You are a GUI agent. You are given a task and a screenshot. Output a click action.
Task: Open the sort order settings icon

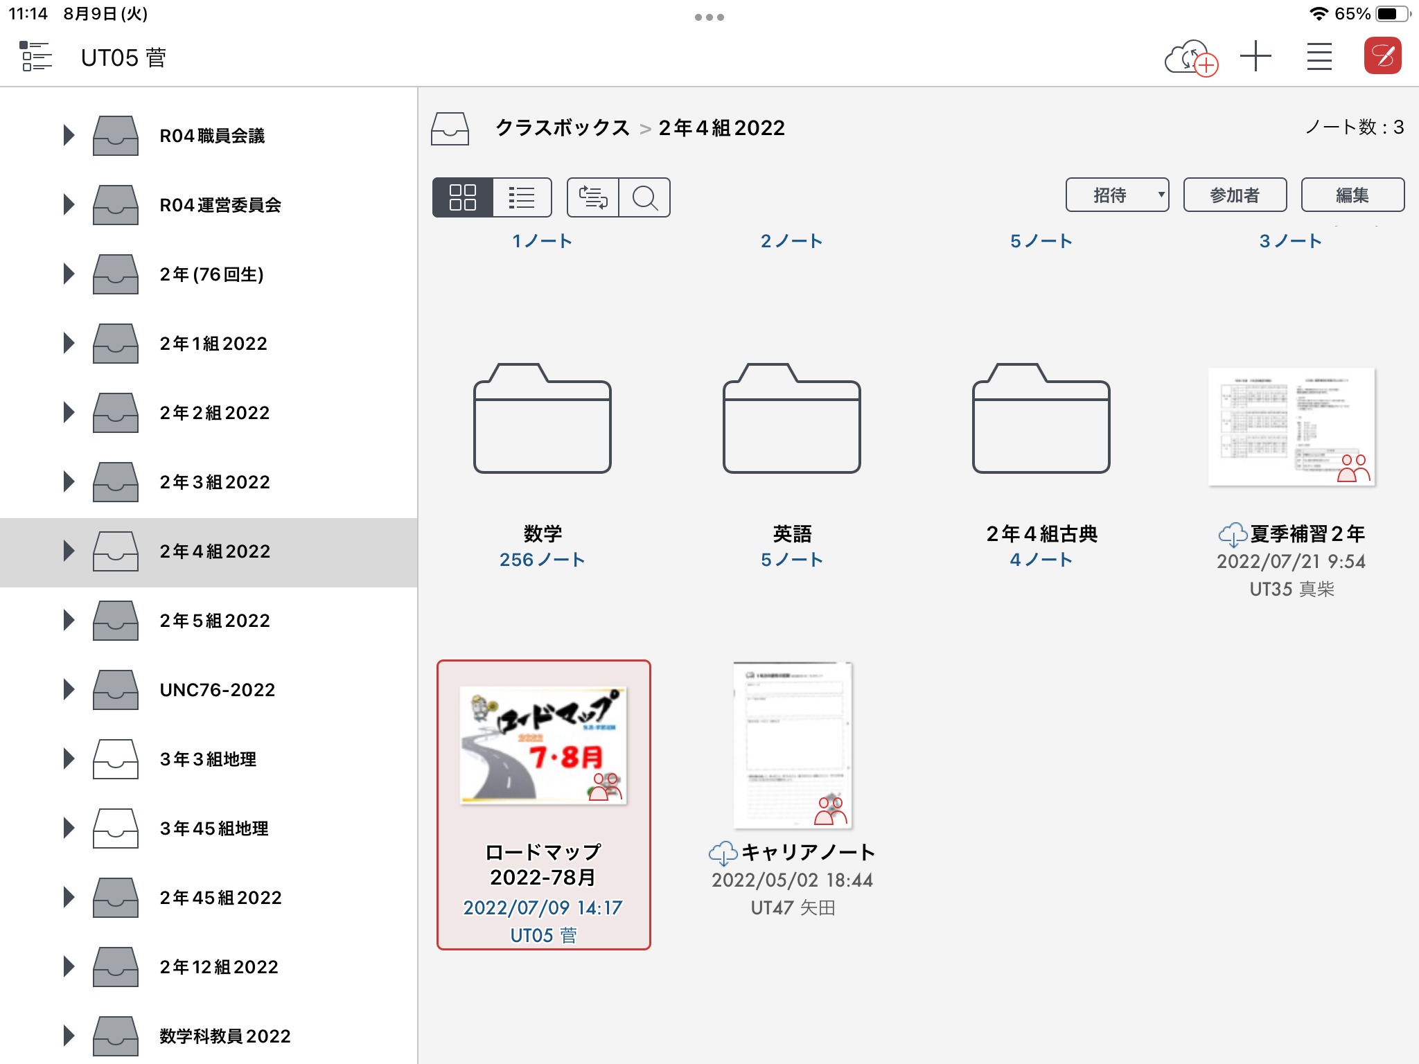[593, 197]
